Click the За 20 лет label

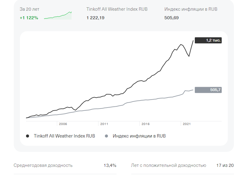(x=29, y=9)
